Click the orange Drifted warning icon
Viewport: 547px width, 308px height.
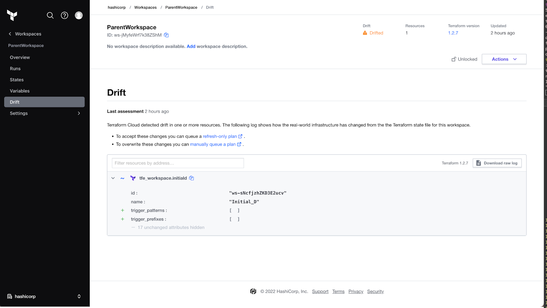coord(365,32)
